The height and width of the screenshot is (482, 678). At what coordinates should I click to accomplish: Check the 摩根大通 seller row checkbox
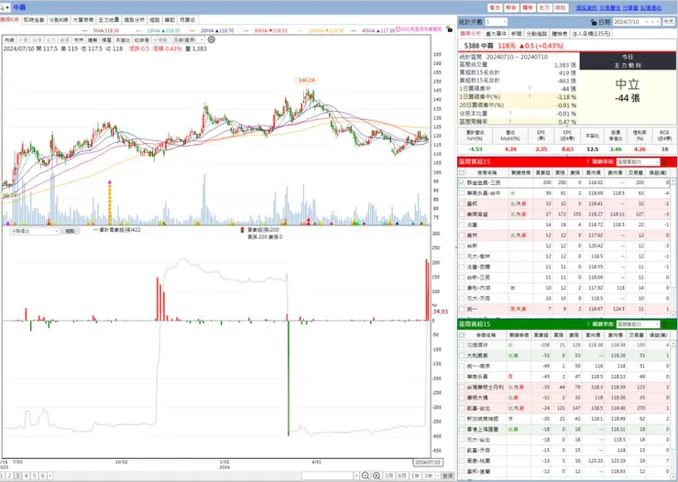pos(462,398)
